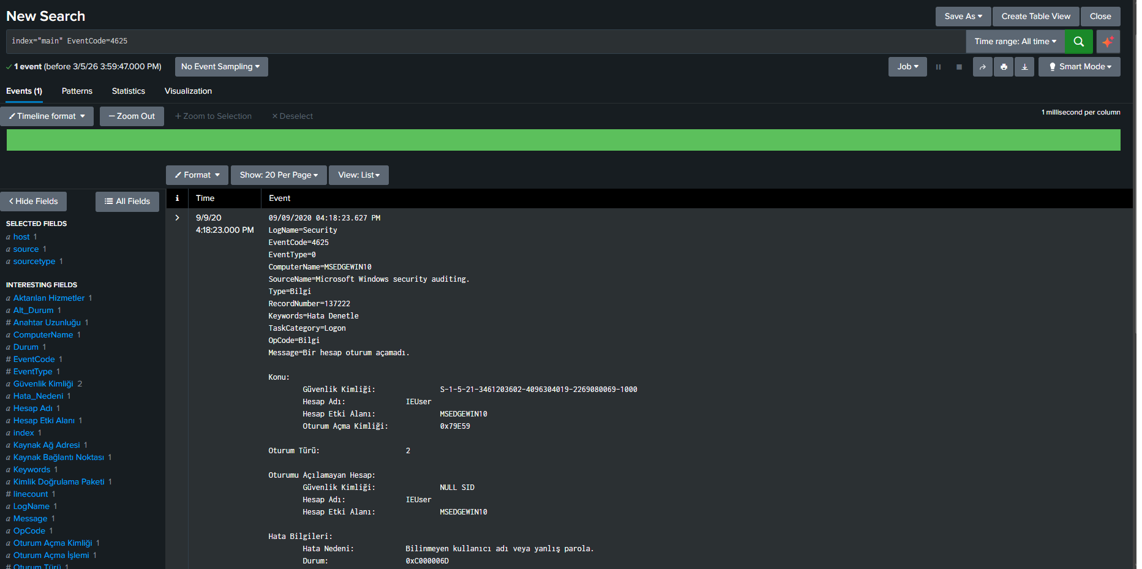Open the All Fields dialog
Viewport: 1142px width, 569px height.
pyautogui.click(x=127, y=202)
